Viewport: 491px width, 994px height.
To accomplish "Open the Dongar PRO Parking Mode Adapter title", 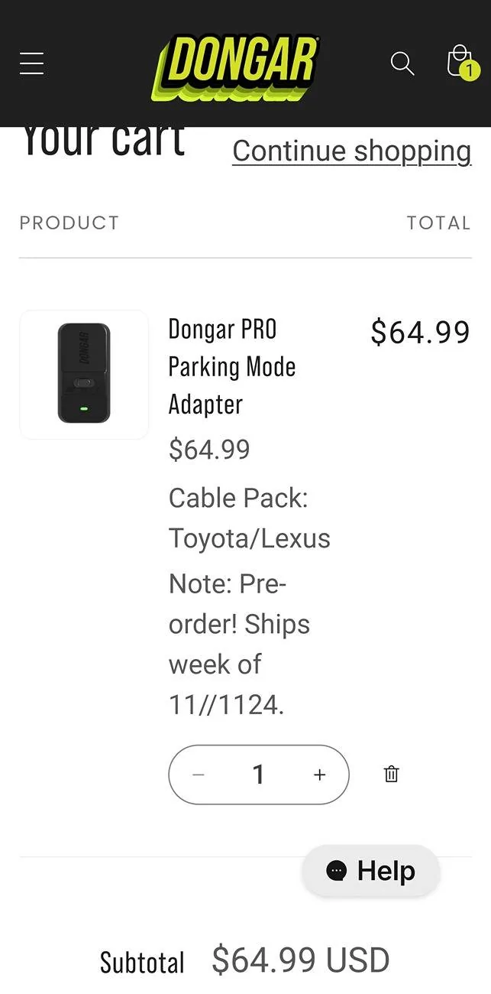I will [x=231, y=366].
